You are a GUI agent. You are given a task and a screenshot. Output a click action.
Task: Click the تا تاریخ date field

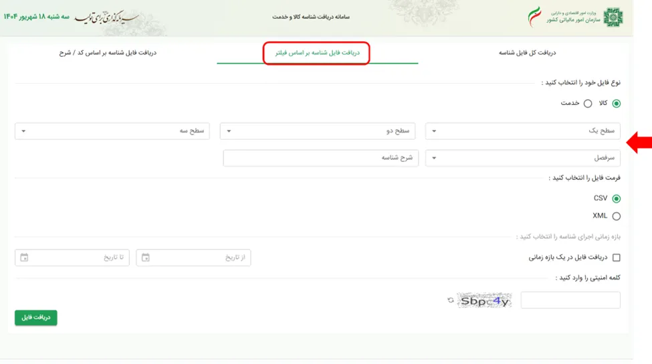coord(72,258)
